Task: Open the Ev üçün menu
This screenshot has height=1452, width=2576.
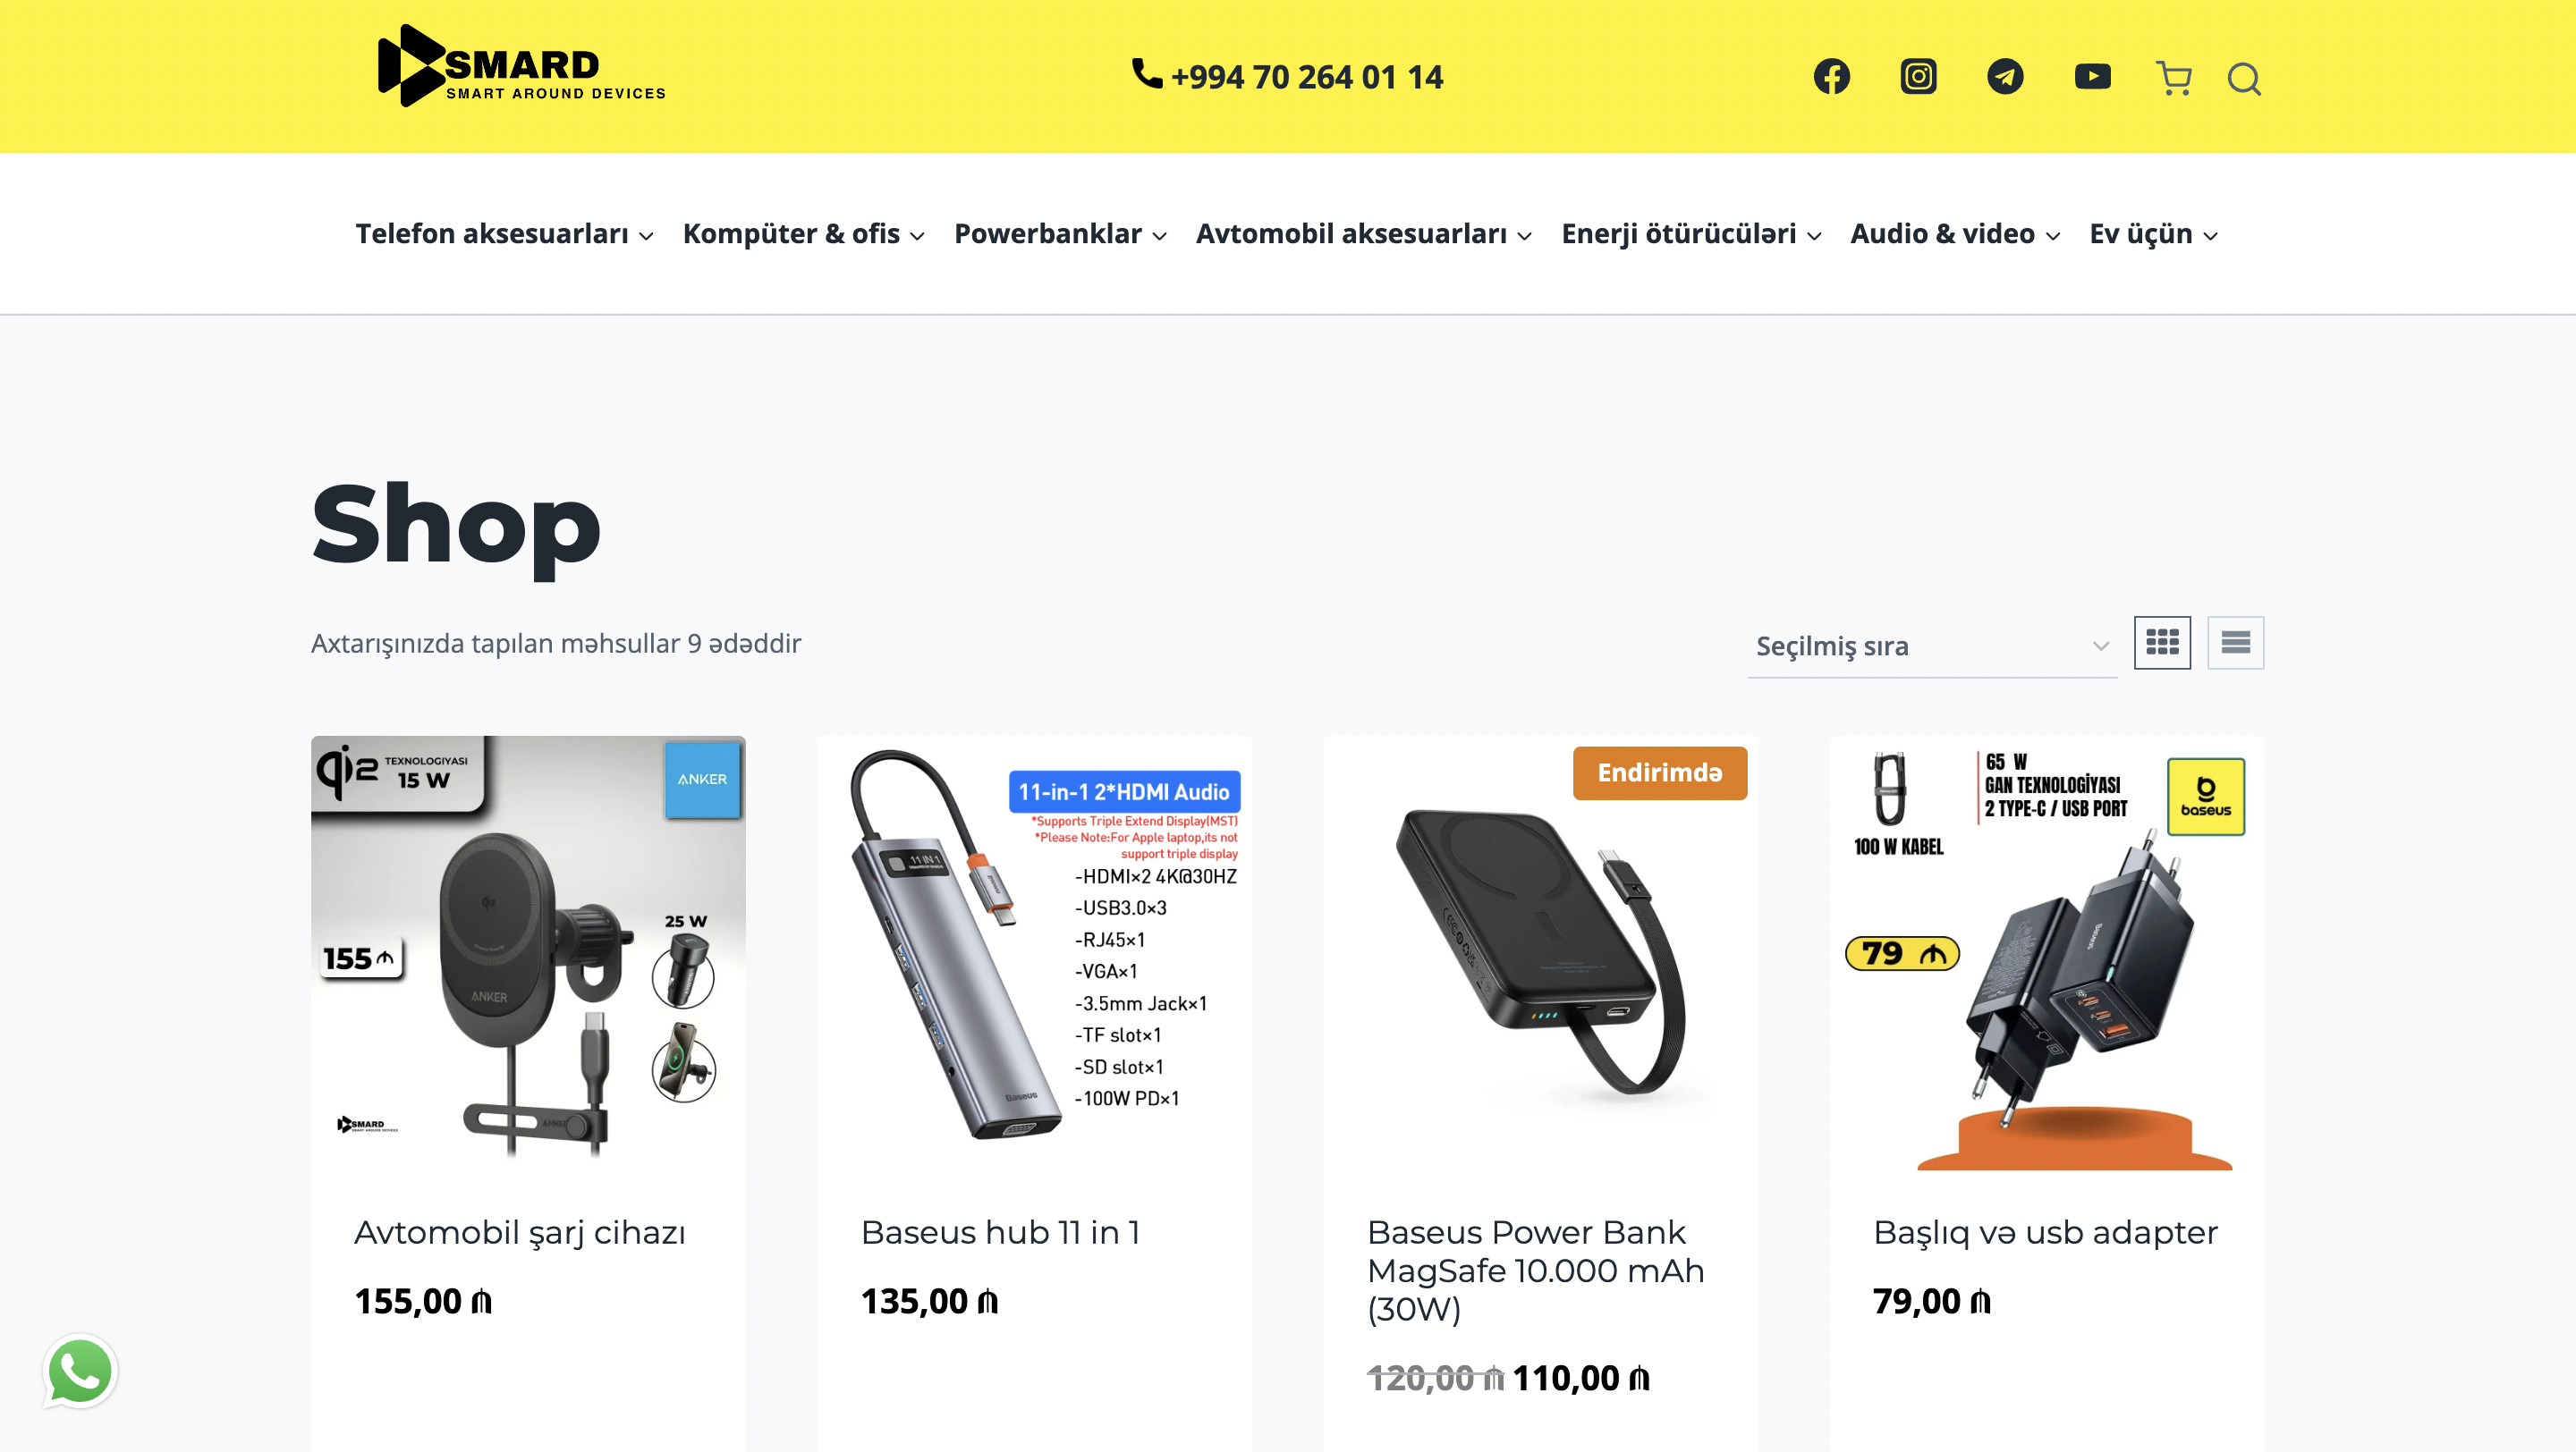Action: [x=2154, y=234]
